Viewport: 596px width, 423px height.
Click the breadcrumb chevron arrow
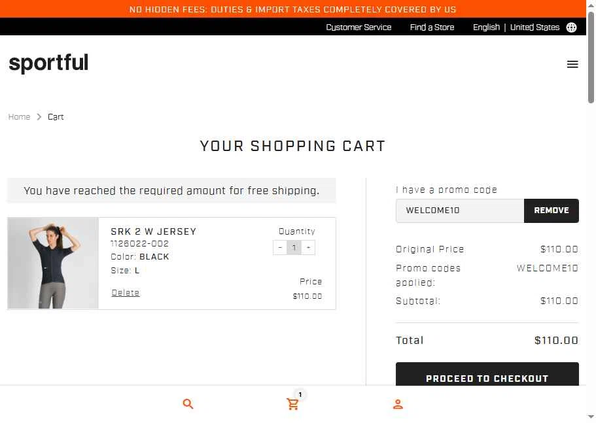(x=39, y=117)
